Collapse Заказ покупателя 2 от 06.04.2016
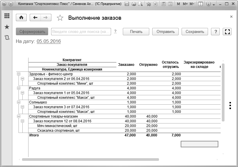The width and height of the screenshot is (238, 167). (x=22, y=79)
